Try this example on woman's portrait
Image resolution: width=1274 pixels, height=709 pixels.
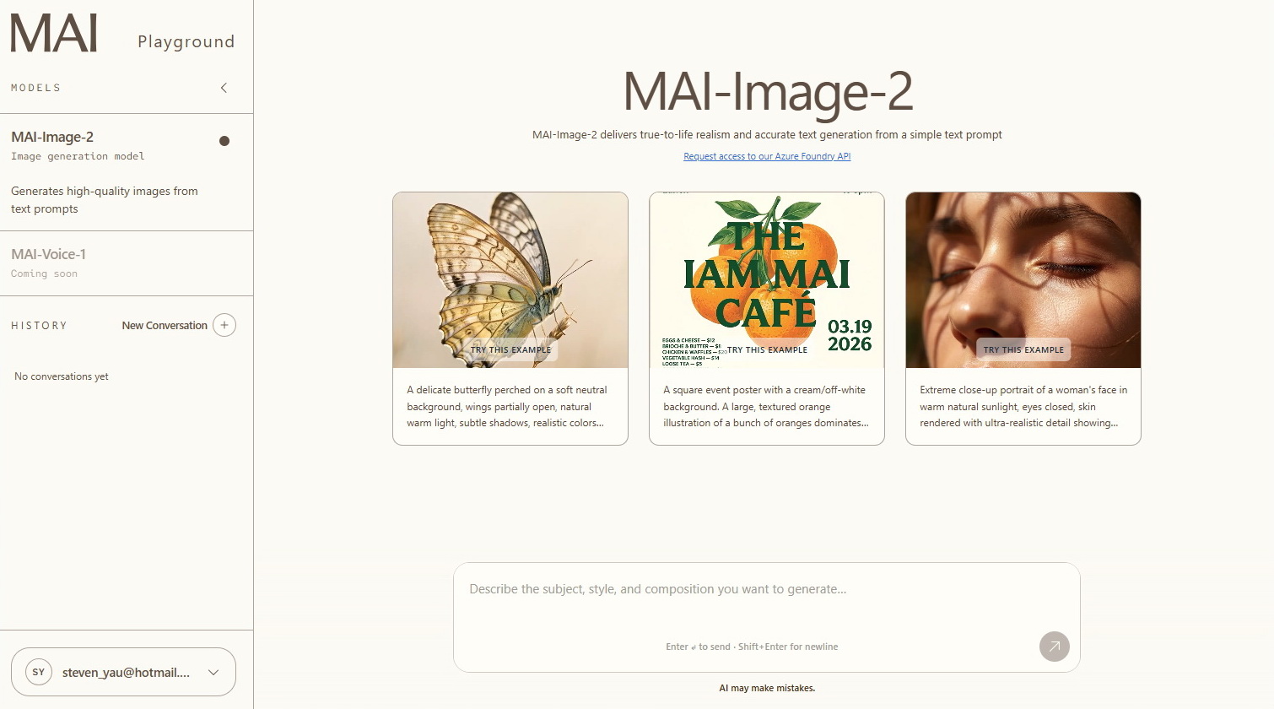[x=1023, y=349]
